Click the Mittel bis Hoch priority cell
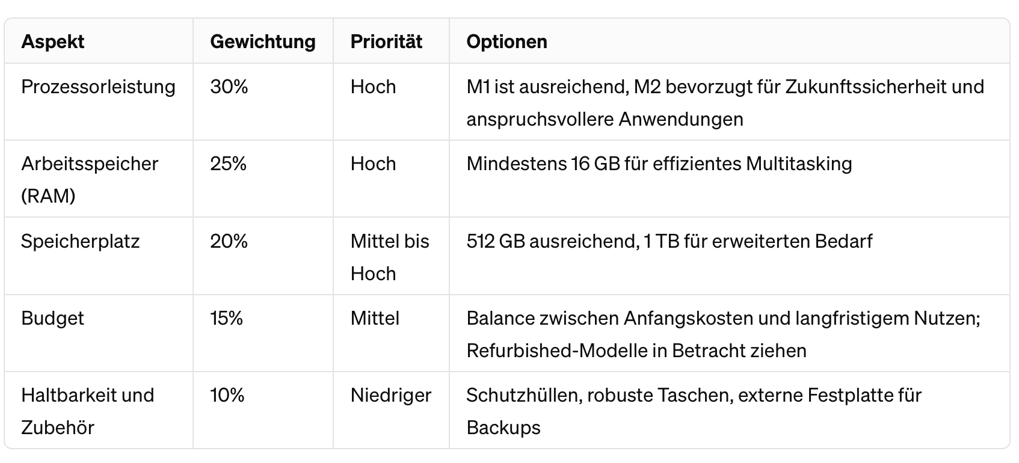Image resolution: width=1019 pixels, height=463 pixels. tap(390, 257)
